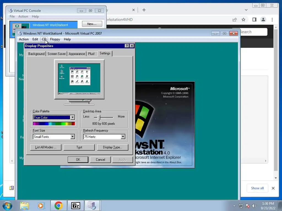This screenshot has width=282, height=211.
Task: Click the help question mark in Display Properties
Action: (x=127, y=46)
